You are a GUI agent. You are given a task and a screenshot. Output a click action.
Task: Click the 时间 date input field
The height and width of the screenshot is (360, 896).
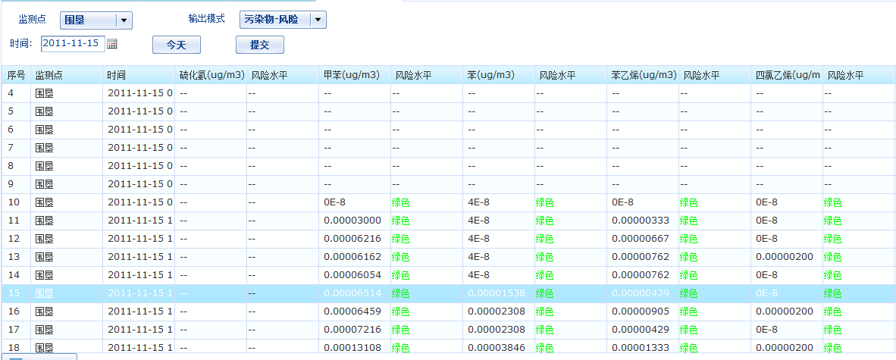(72, 44)
